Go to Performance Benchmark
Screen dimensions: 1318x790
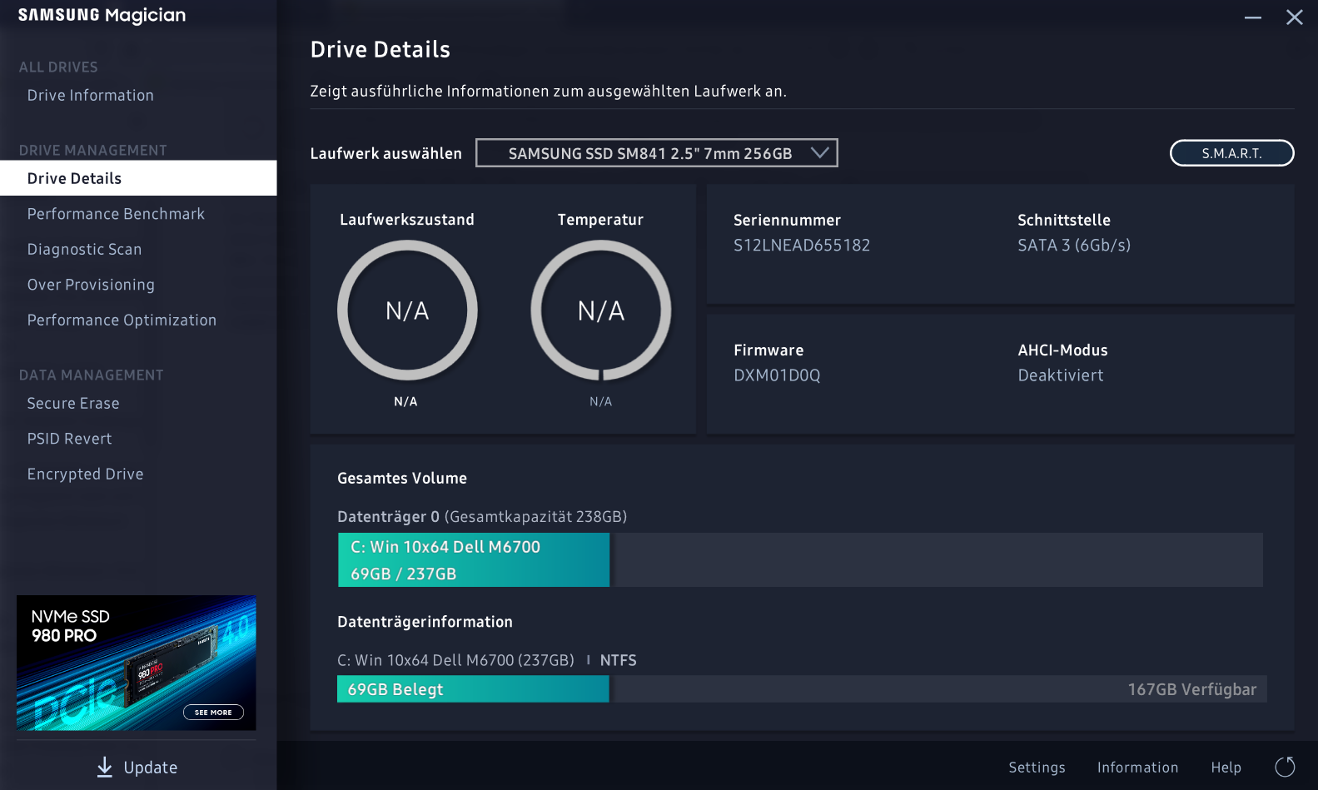coord(116,214)
